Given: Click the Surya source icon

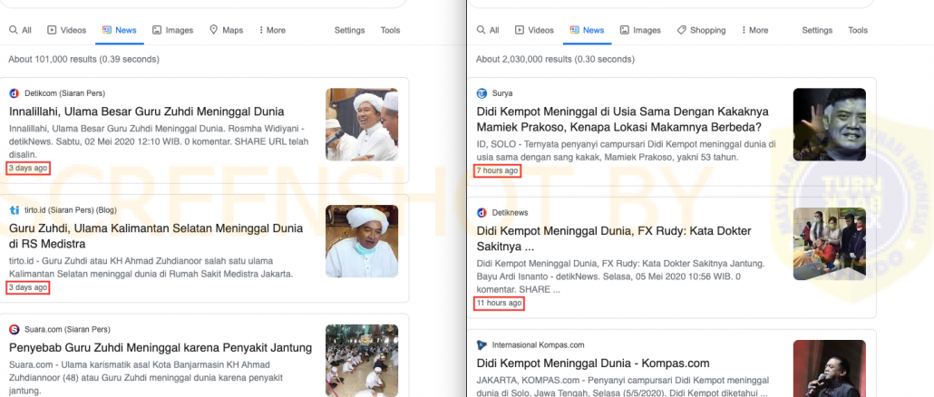Looking at the screenshot, I should (482, 92).
